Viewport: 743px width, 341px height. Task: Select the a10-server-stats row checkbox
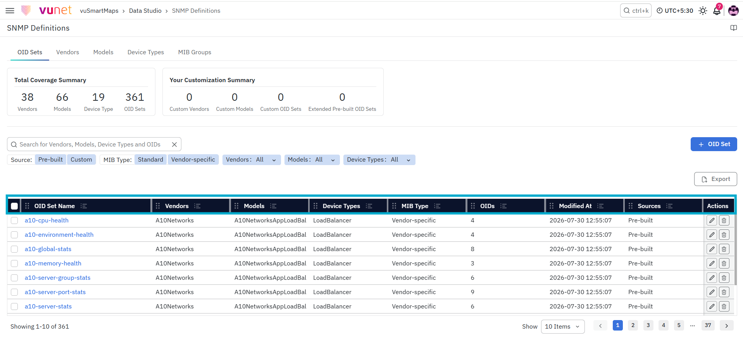click(14, 307)
